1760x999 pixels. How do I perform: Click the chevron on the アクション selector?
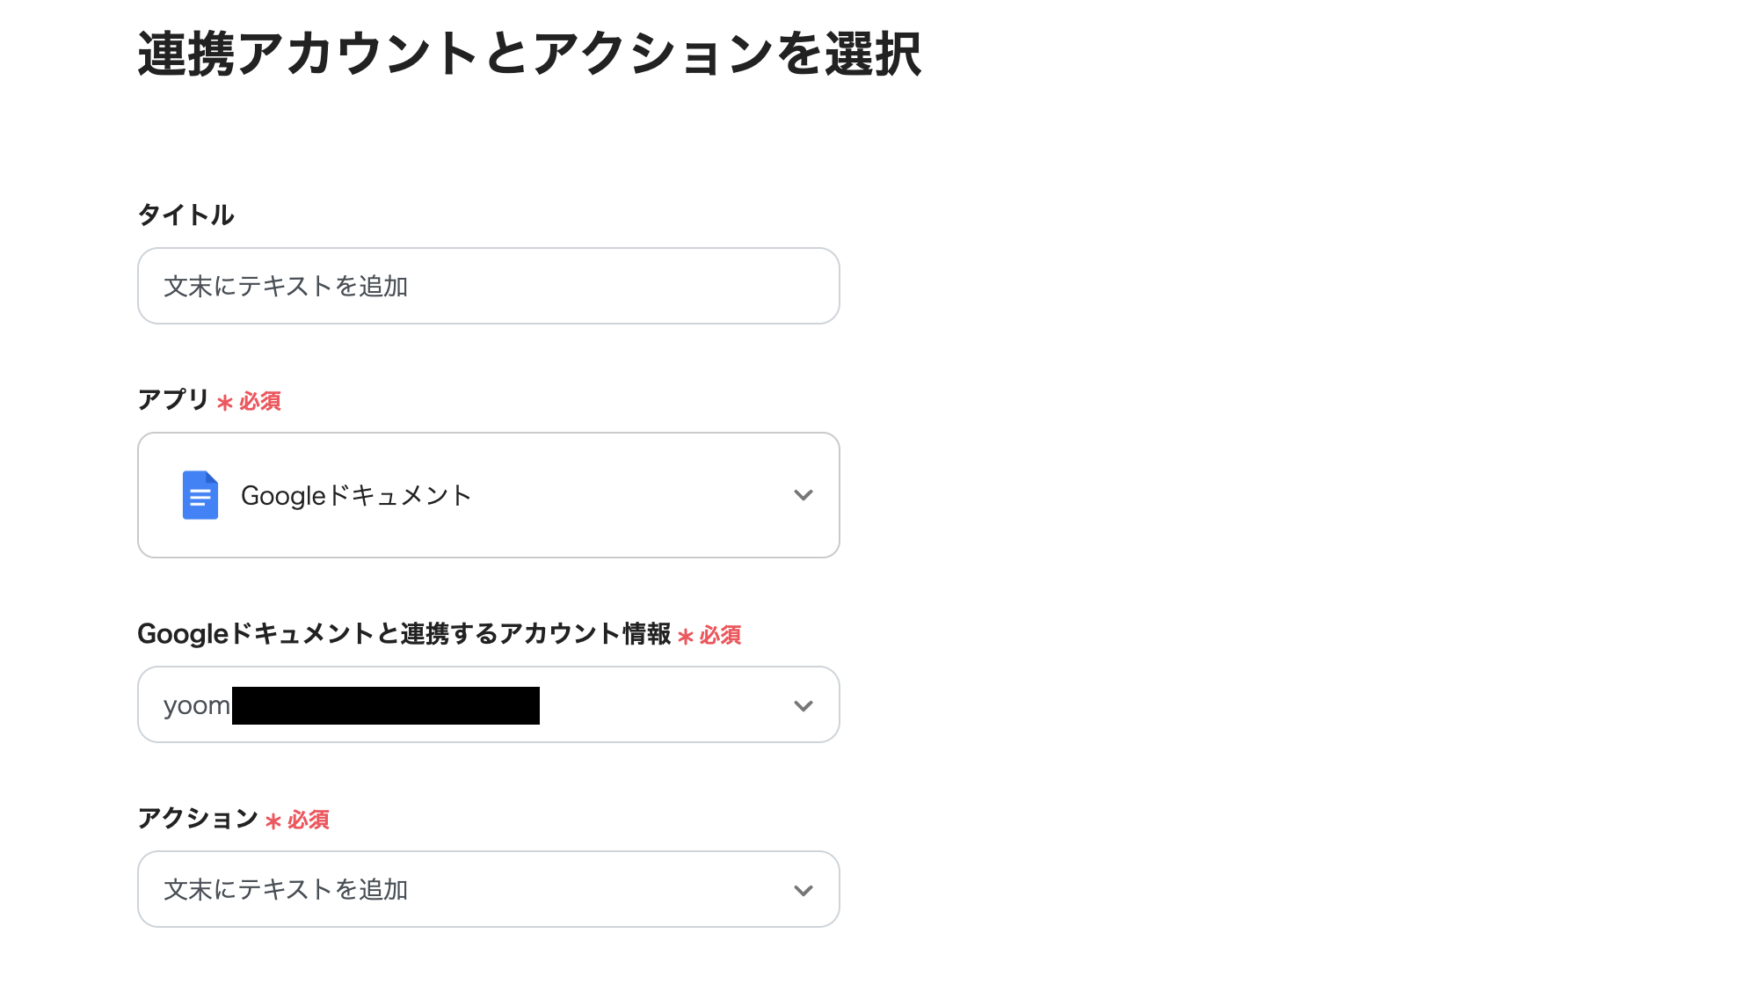pyautogui.click(x=802, y=889)
